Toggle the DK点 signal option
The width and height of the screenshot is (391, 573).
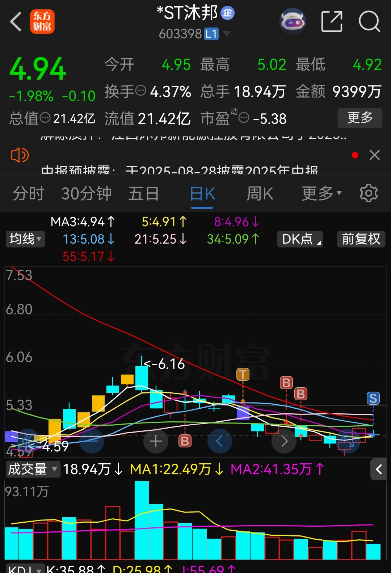300,239
